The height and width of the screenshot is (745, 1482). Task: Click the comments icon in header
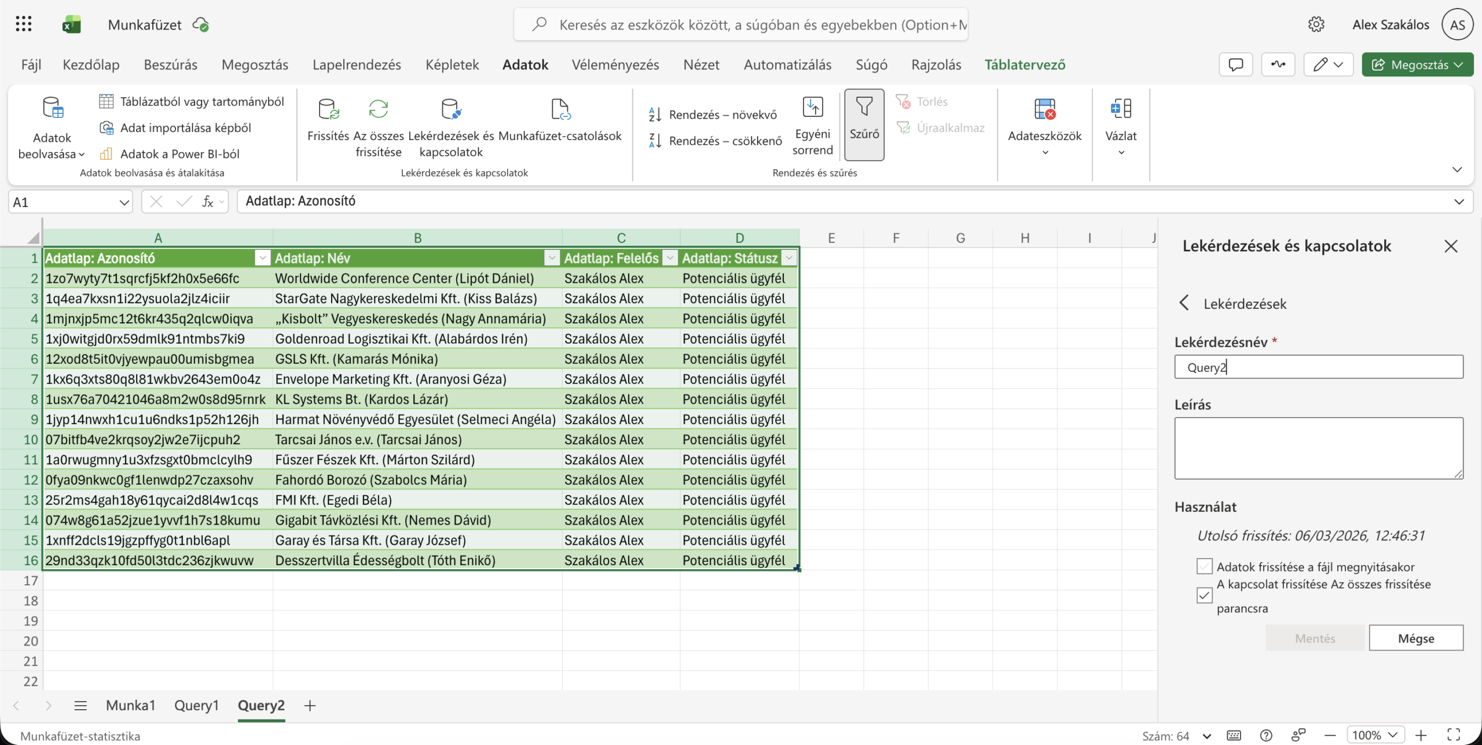pyautogui.click(x=1235, y=65)
